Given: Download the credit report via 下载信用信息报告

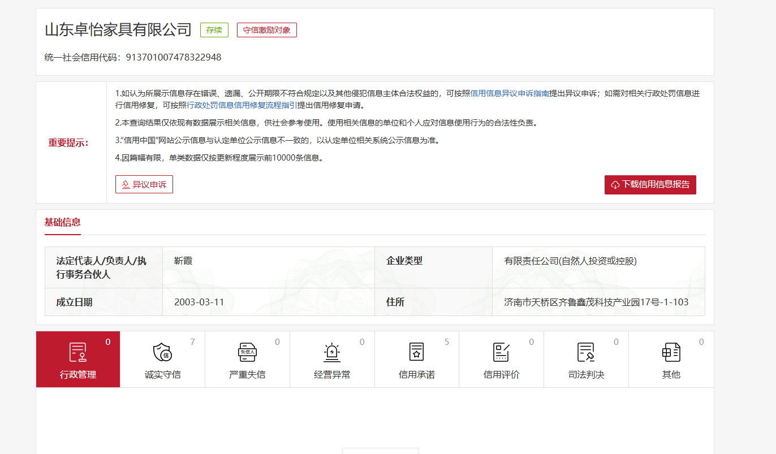Looking at the screenshot, I should (x=650, y=184).
